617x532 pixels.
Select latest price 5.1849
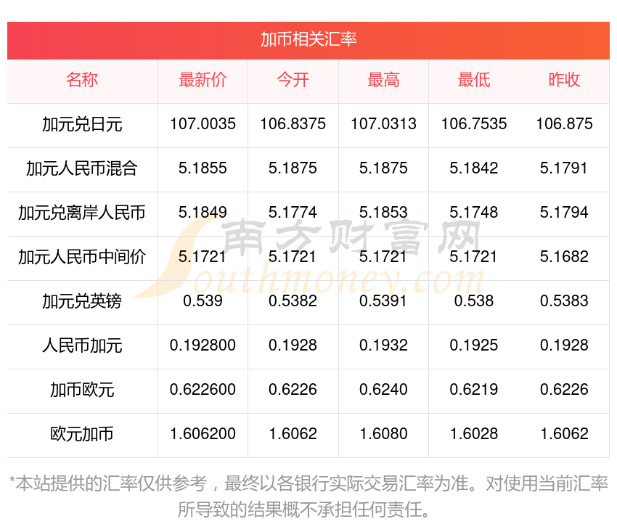click(203, 213)
